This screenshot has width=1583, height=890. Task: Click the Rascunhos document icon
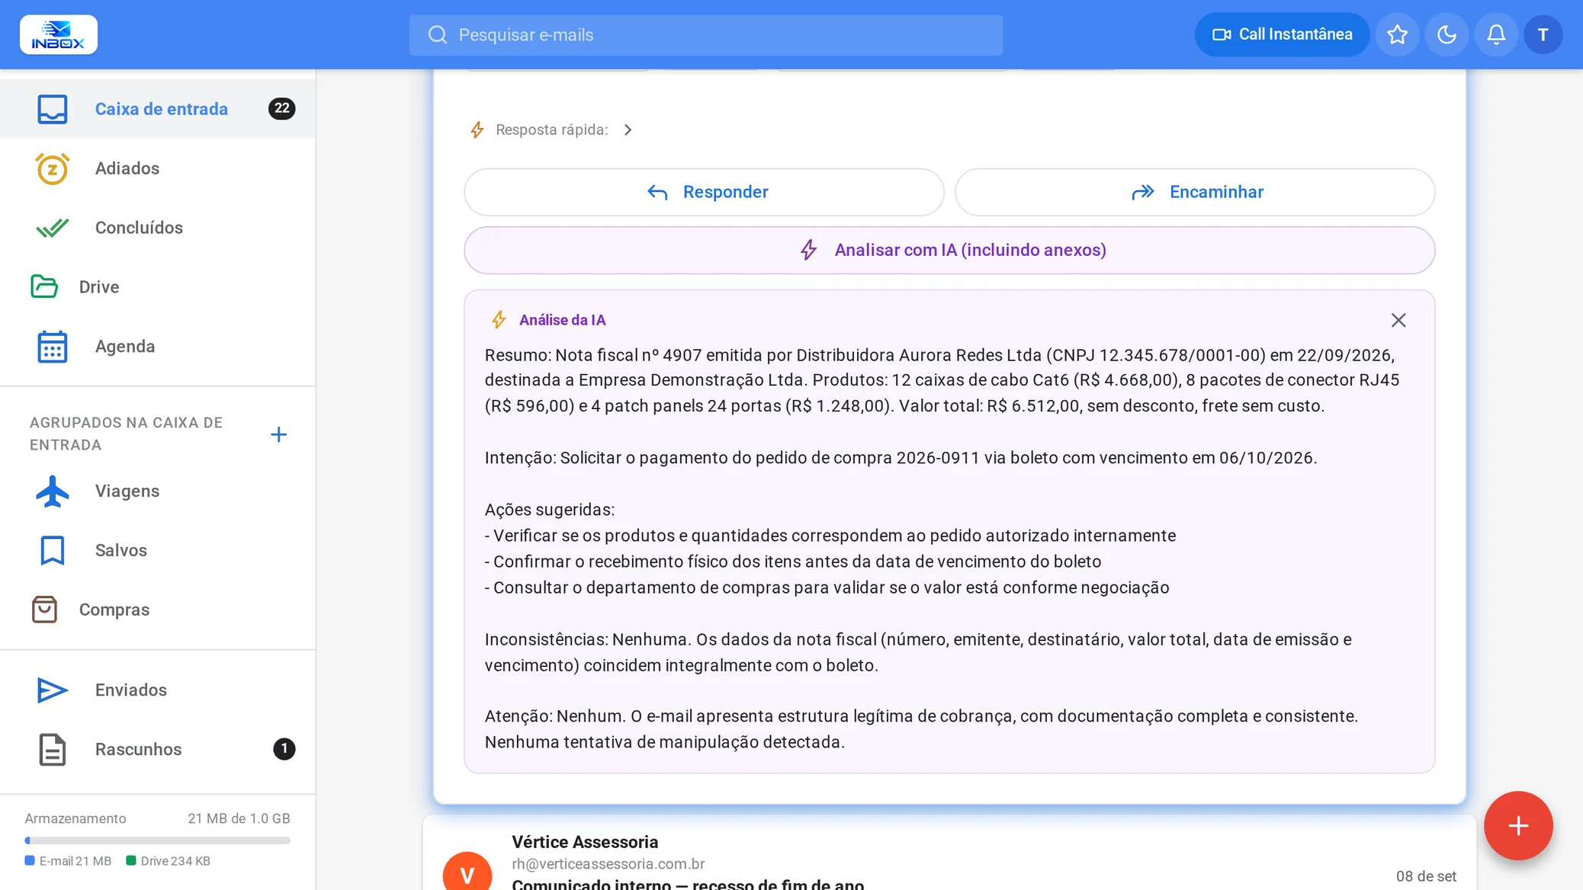coord(53,750)
